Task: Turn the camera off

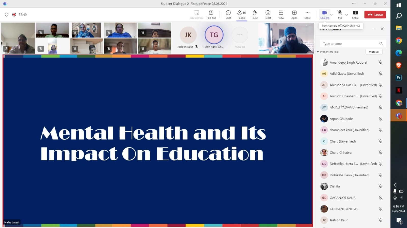Action: (325, 15)
